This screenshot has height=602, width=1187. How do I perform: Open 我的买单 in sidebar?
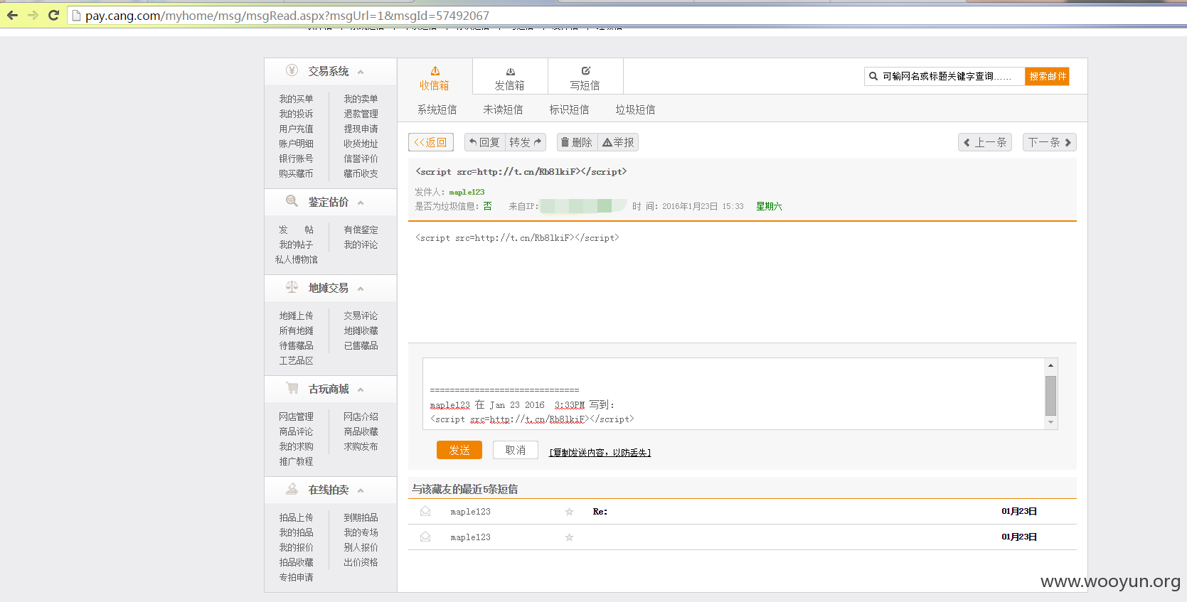[x=296, y=99]
